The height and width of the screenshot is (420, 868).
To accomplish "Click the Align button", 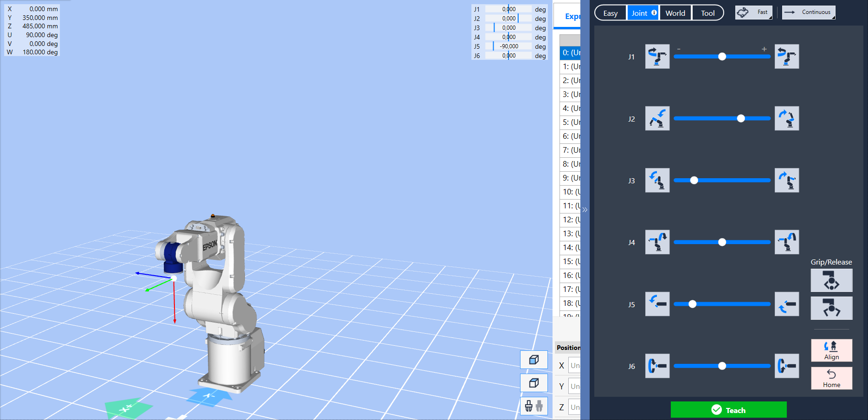I will (x=831, y=350).
